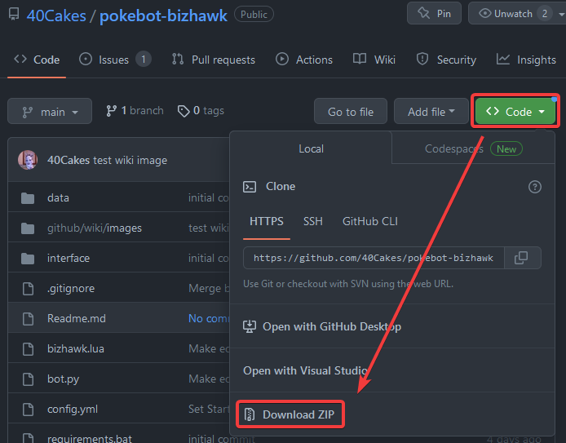
Task: Open the bot.py file
Action: coord(63,379)
